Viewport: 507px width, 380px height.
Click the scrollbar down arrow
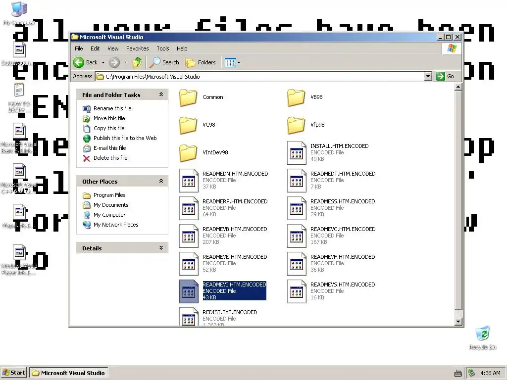[458, 321]
